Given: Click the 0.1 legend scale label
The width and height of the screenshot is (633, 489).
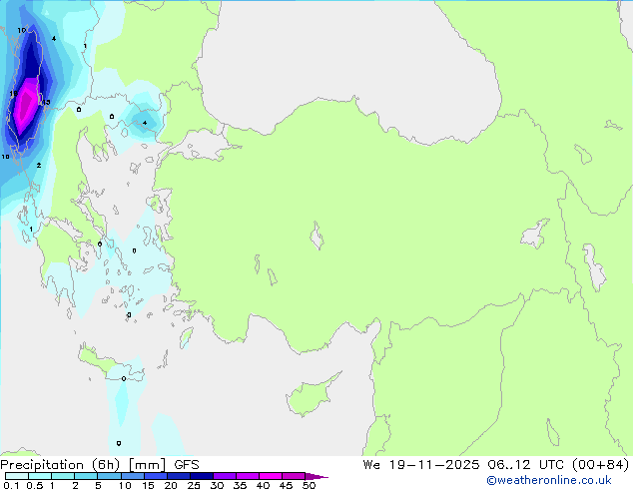Looking at the screenshot, I should pos(11,485).
